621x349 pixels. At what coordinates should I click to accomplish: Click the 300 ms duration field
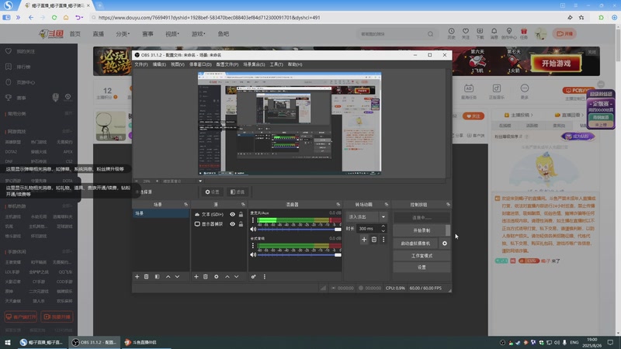(x=368, y=229)
